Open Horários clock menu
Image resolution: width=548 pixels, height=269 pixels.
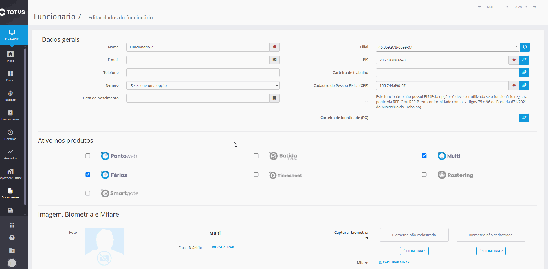[10, 135]
